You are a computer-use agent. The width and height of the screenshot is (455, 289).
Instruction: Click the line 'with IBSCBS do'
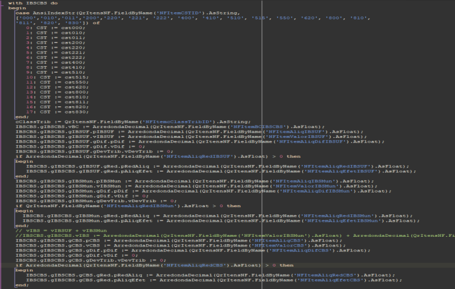pos(33,3)
